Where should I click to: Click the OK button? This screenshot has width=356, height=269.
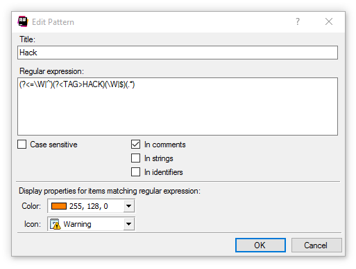point(260,245)
